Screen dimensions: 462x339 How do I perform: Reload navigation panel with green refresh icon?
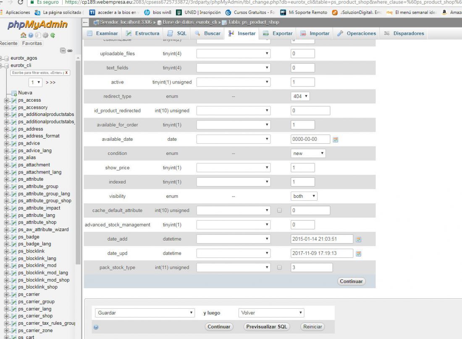[52, 35]
